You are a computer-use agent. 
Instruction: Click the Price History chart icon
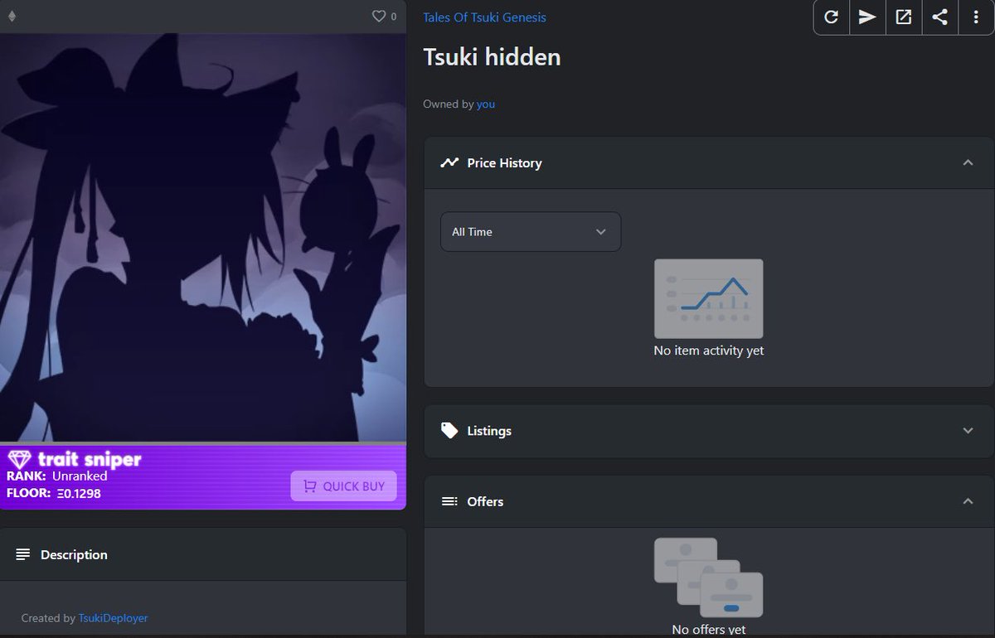[x=449, y=162]
